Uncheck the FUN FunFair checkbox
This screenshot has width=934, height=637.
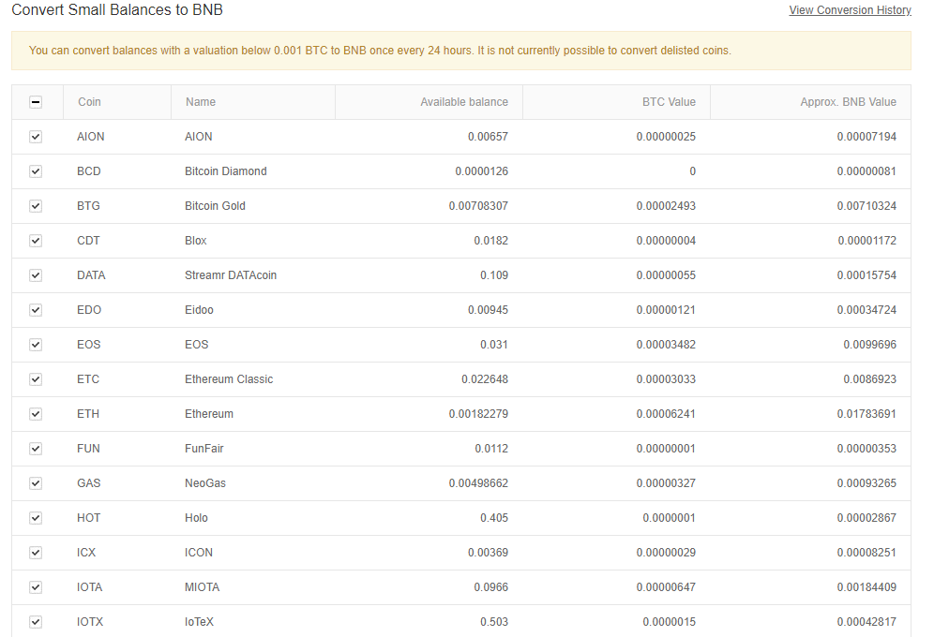[36, 449]
